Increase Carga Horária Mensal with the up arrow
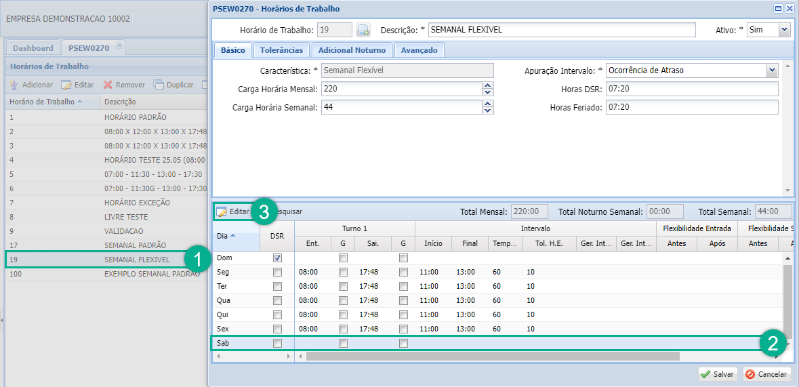Screen dimensions: 799x387 487,86
